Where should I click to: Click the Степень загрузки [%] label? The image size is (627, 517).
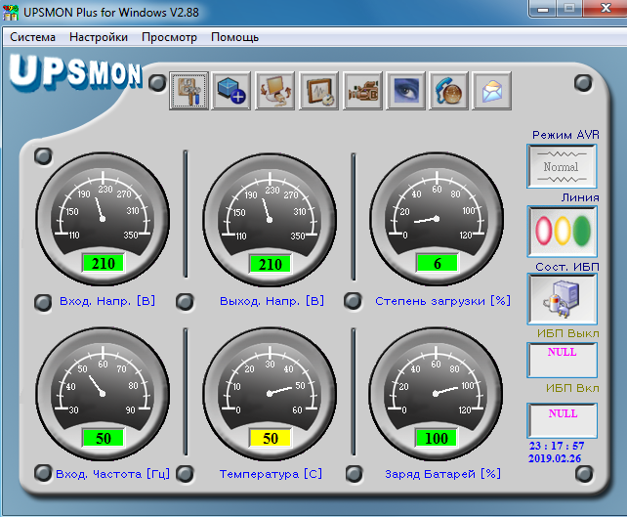(442, 301)
